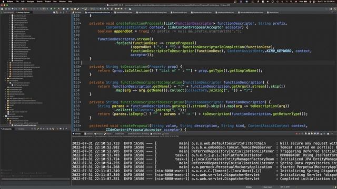Collapse createFunctionProposals method at line 137

(81, 23)
